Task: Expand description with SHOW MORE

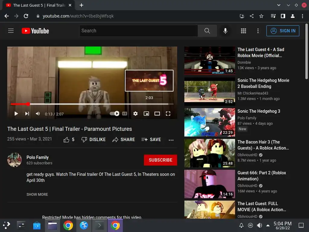Action: pos(37,195)
